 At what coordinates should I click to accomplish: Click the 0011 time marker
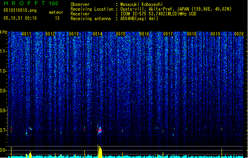pyautogui.click(x=26, y=34)
